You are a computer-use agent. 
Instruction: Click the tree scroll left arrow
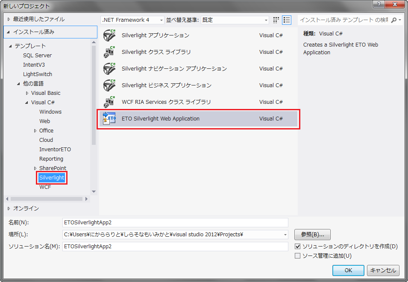click(7, 199)
